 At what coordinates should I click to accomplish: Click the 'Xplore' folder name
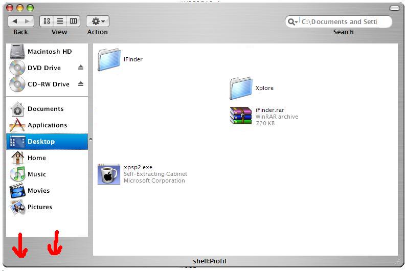point(264,88)
